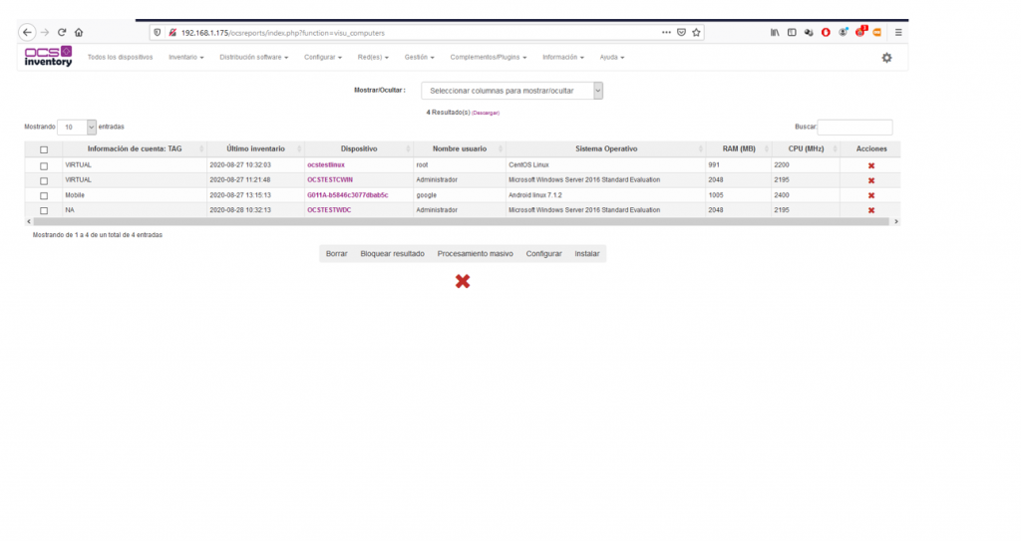Click the shield tracking protection icon
The image size is (1021, 541).
[x=157, y=33]
